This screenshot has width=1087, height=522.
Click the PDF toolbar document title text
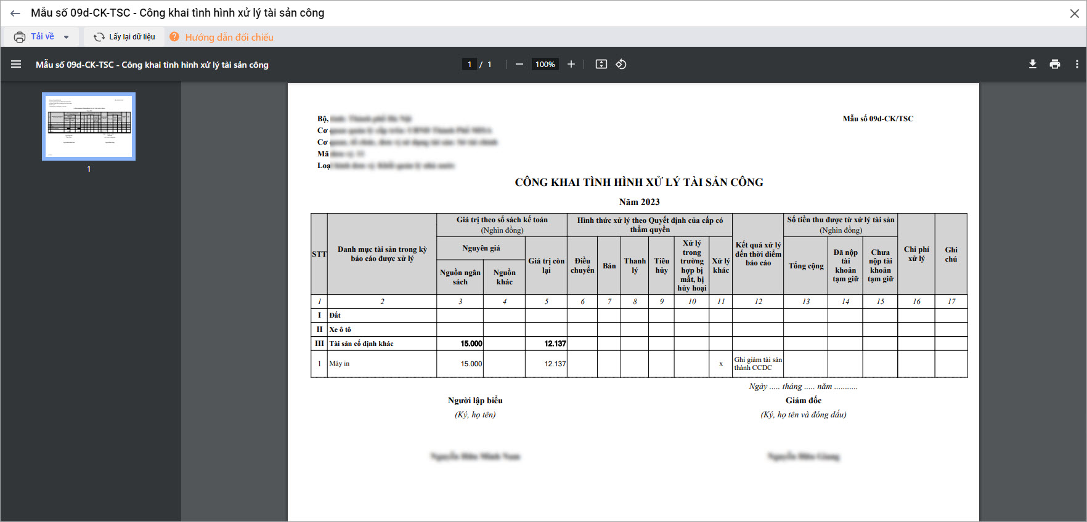[x=152, y=65]
